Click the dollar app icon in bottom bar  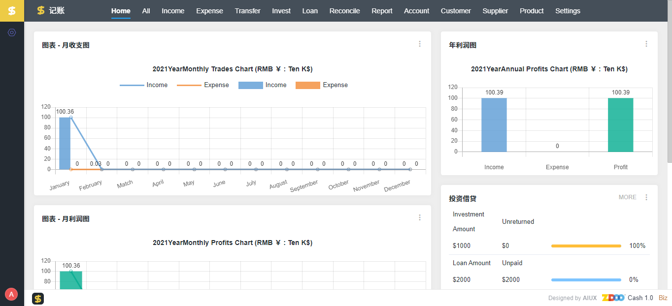coord(38,299)
